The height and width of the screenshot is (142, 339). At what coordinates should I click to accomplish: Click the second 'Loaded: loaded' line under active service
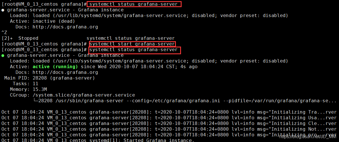click(x=149, y=61)
